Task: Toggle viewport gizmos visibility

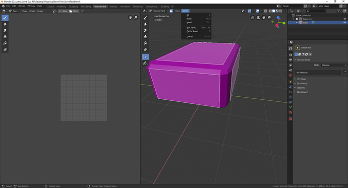Action: [x=250, y=11]
